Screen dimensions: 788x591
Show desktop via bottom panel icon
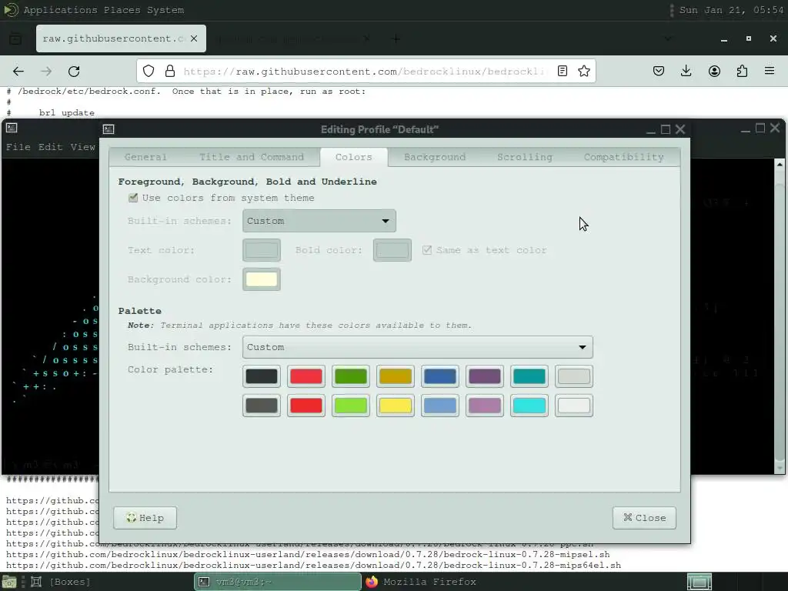click(9, 582)
